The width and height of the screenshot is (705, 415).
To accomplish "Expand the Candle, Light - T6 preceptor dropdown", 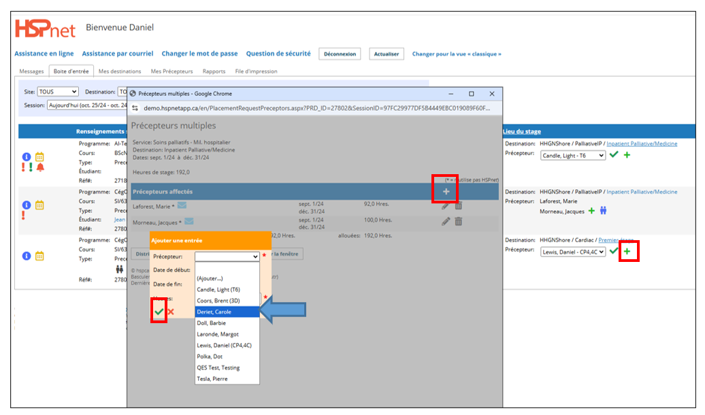I will [x=573, y=156].
